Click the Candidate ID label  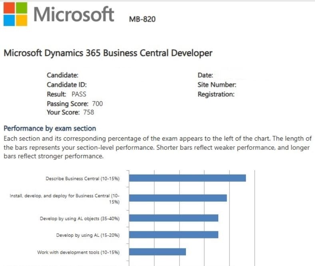point(67,85)
